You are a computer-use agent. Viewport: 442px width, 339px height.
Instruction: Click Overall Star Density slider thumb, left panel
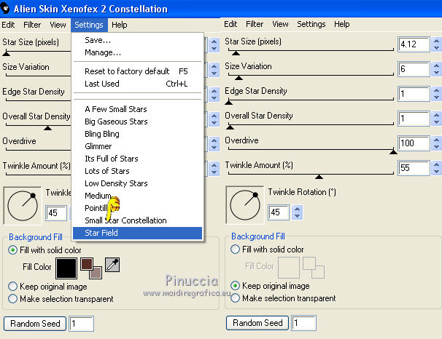[47, 128]
